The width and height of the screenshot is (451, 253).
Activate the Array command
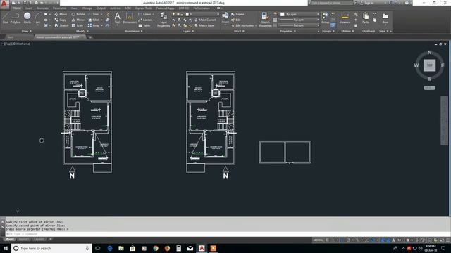94,25
